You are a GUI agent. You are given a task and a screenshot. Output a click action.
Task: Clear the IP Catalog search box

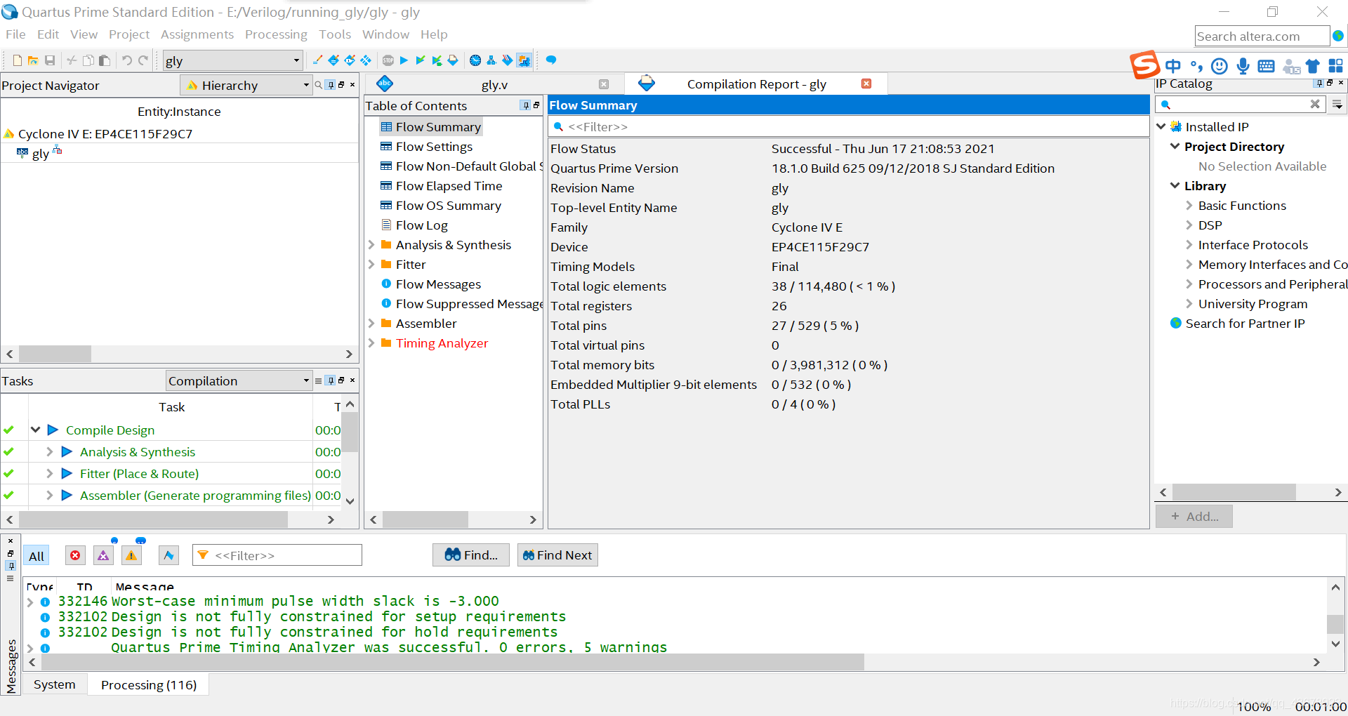[1315, 104]
